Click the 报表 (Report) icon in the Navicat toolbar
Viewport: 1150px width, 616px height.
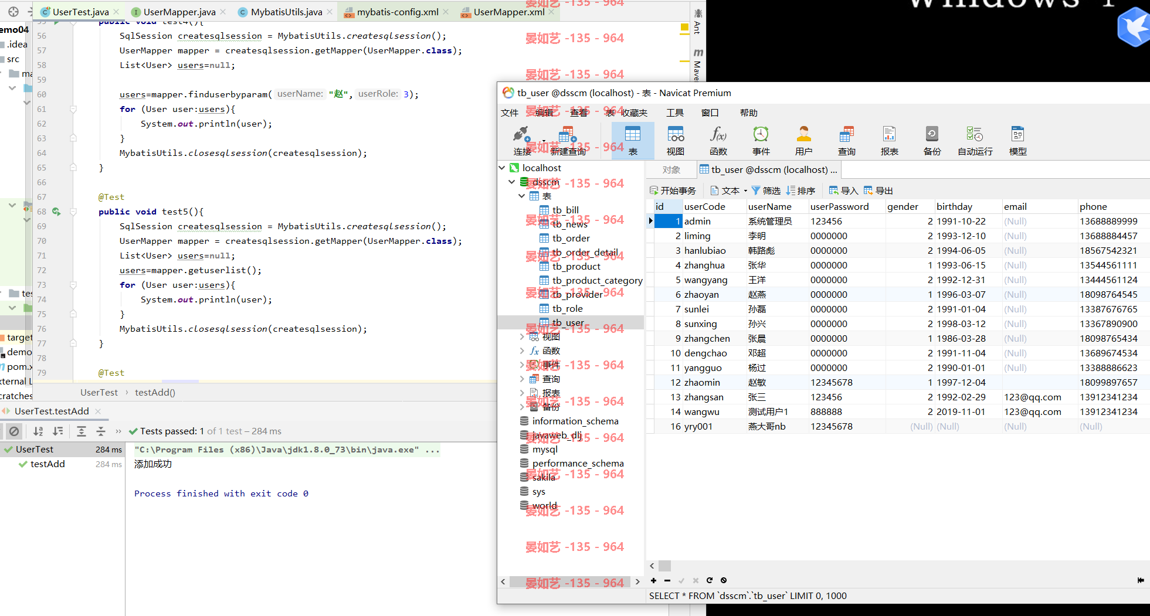tap(890, 141)
